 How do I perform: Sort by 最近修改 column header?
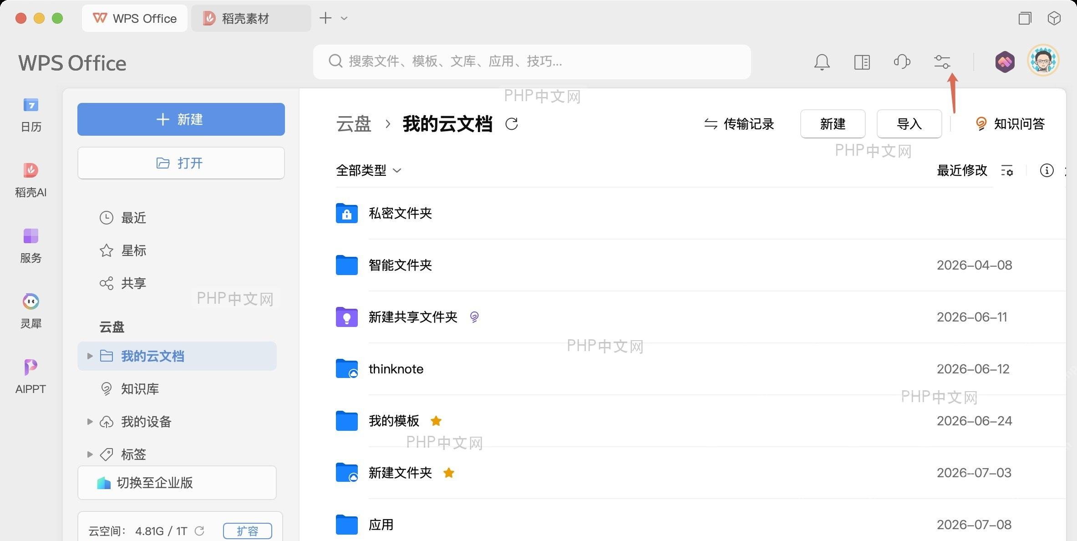pyautogui.click(x=962, y=171)
